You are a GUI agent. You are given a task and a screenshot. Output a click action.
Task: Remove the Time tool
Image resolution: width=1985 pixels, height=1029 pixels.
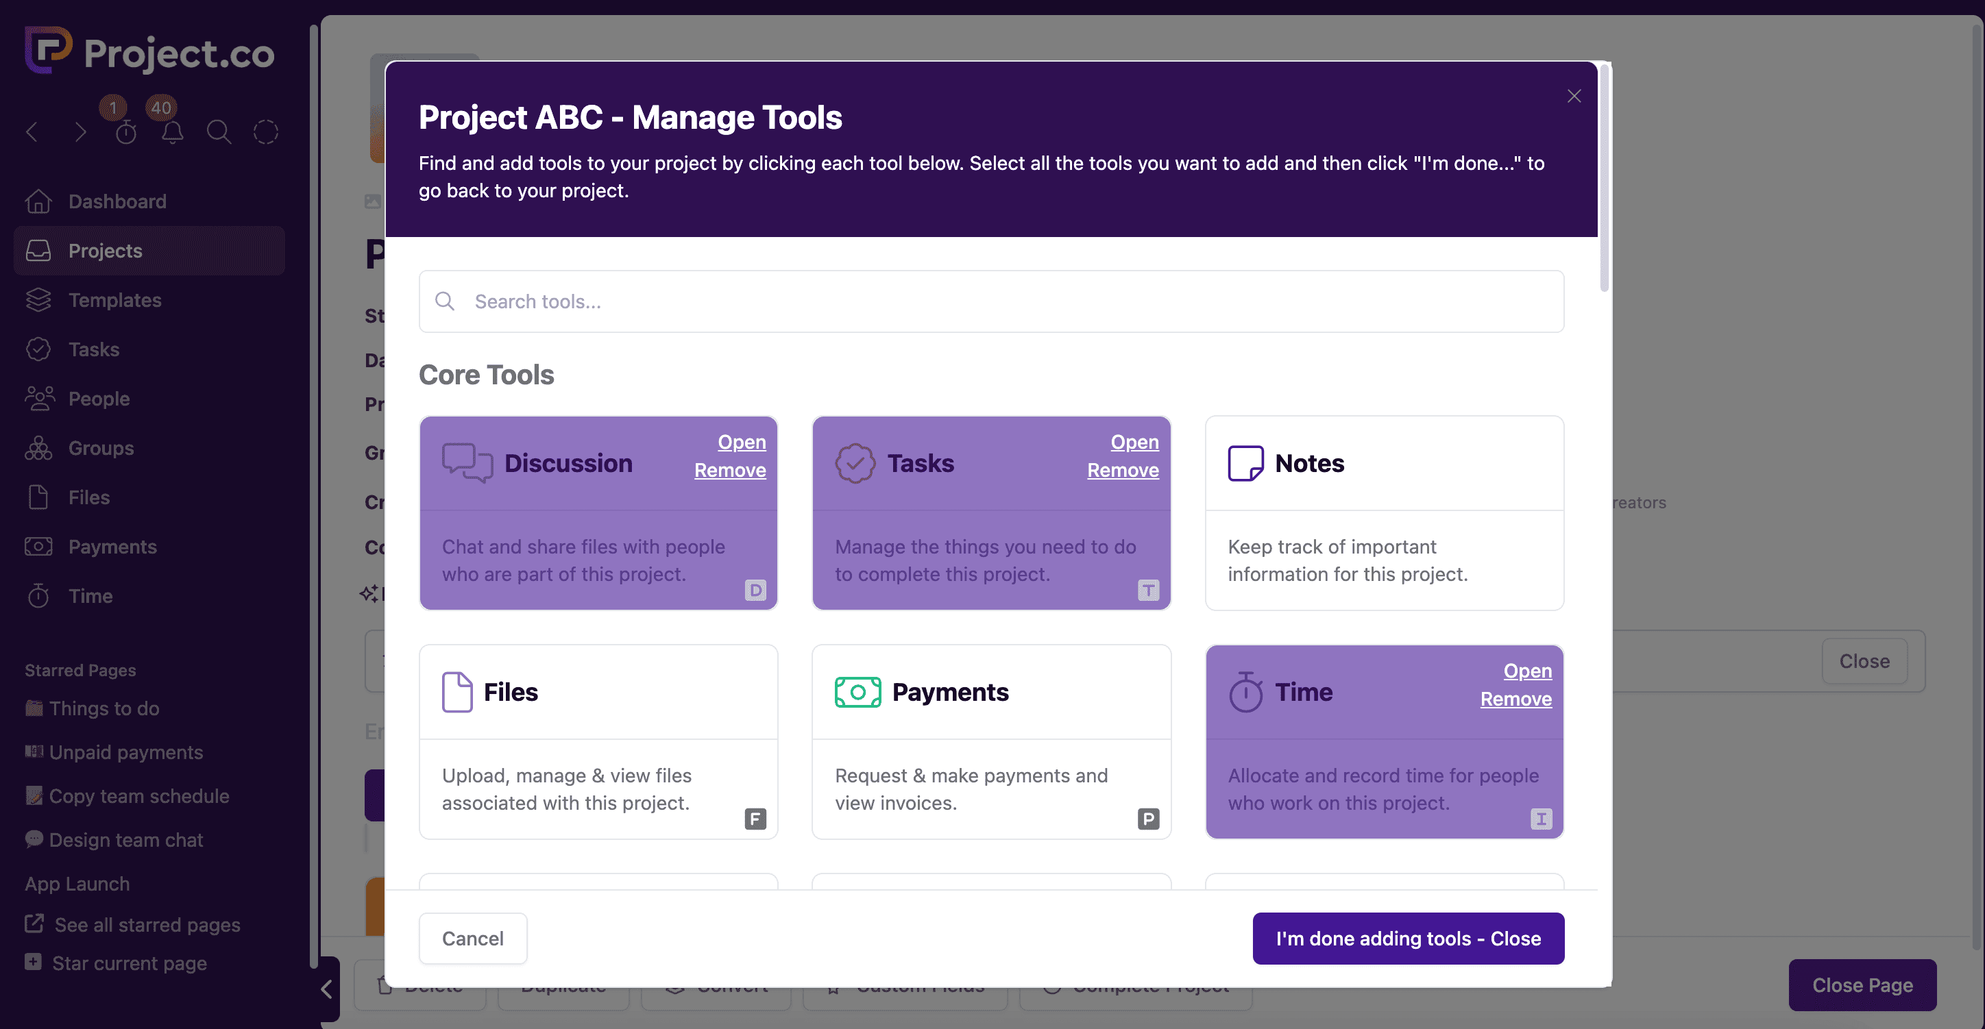point(1515,699)
